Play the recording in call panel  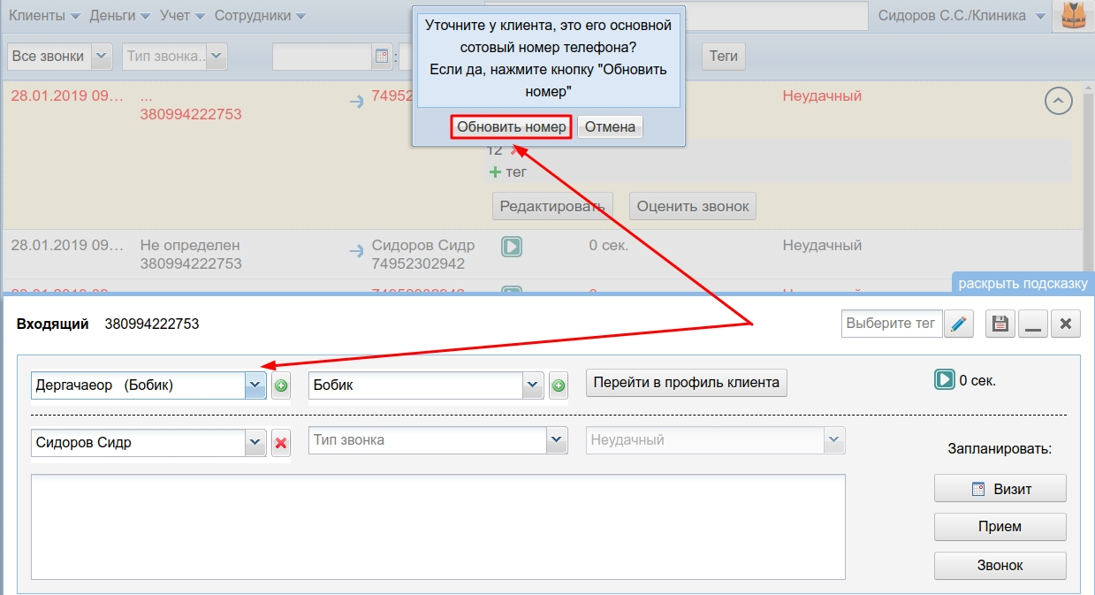[x=945, y=380]
